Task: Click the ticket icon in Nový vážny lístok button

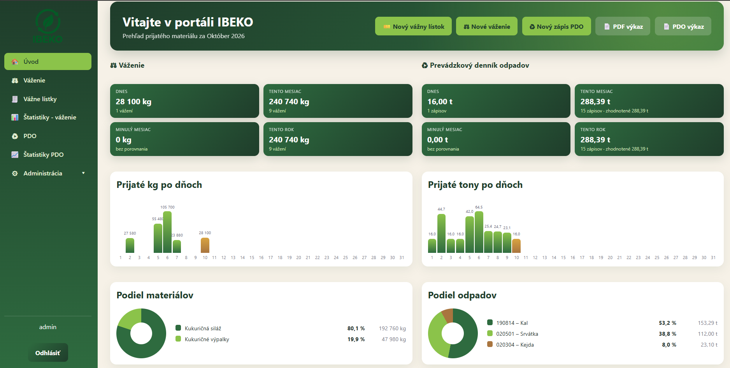Action: pyautogui.click(x=387, y=27)
